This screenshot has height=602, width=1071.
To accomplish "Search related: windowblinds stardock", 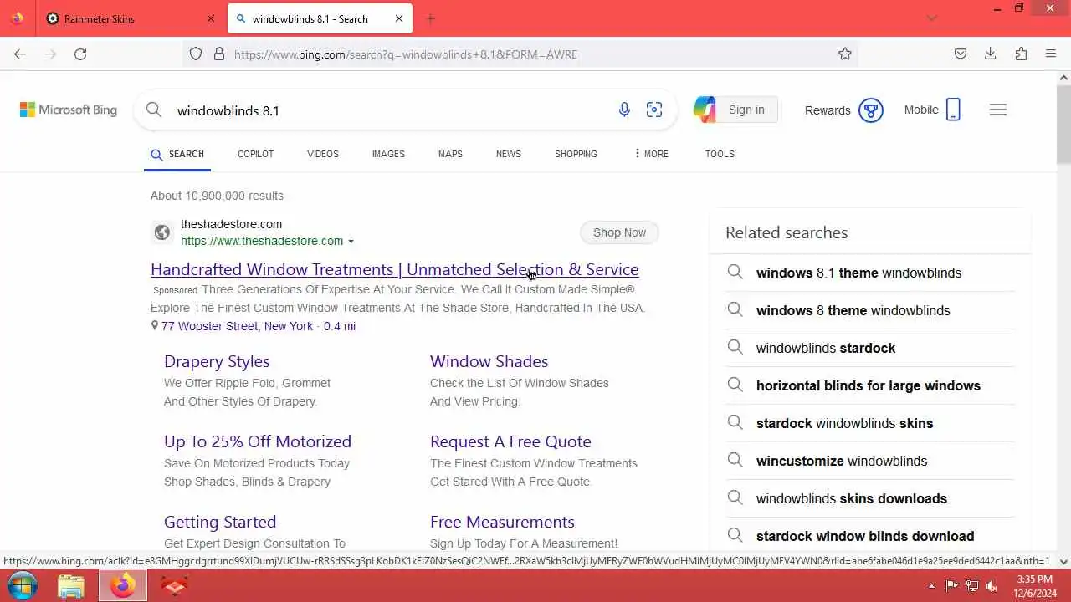I will click(870, 348).
